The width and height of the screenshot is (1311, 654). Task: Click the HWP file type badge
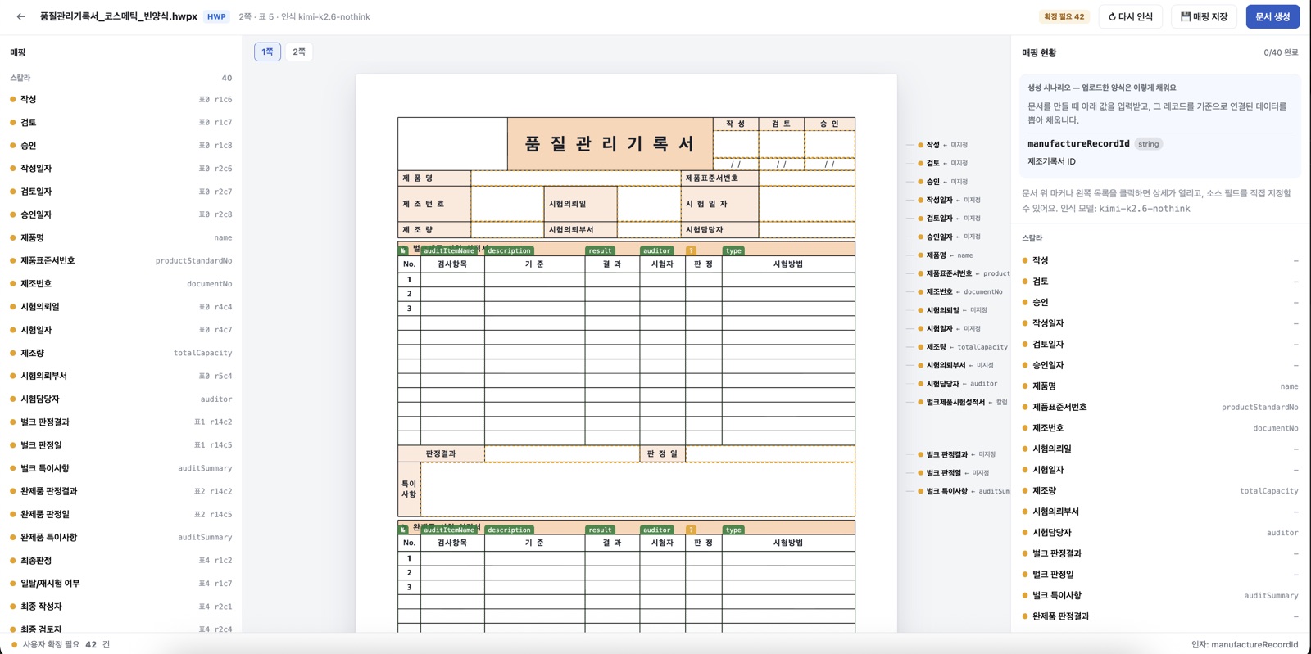click(x=216, y=16)
